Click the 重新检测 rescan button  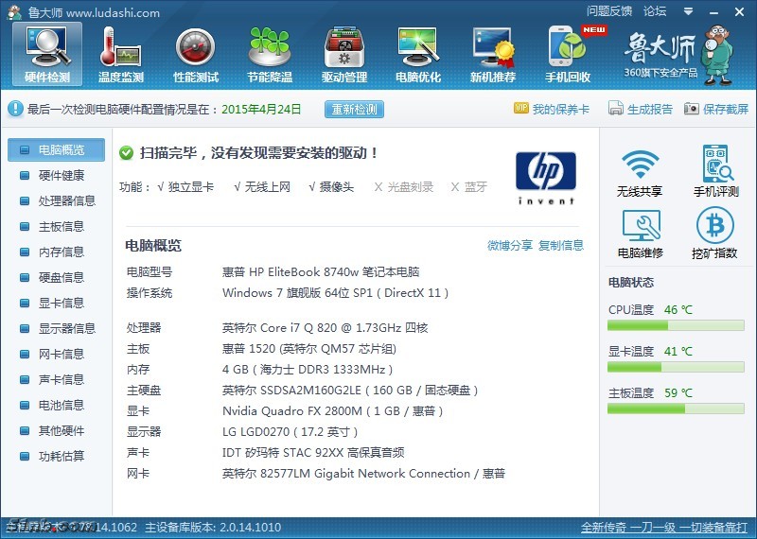[x=355, y=109]
